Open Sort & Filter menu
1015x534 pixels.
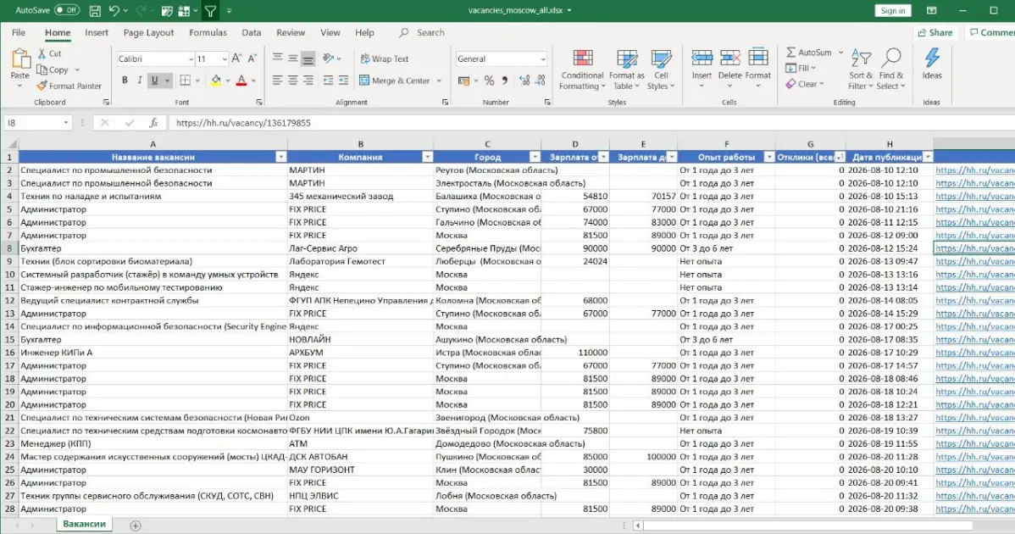pos(861,70)
